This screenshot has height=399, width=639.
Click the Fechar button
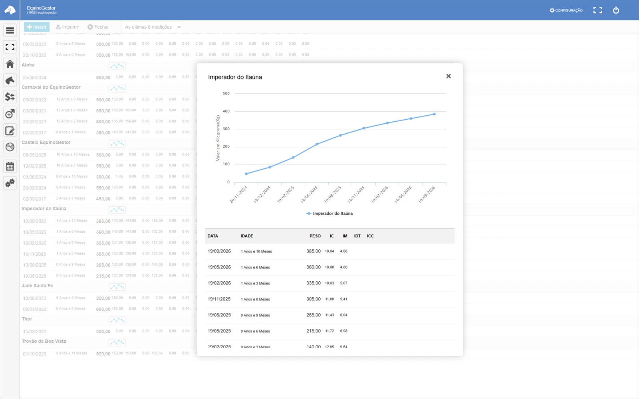(98, 27)
